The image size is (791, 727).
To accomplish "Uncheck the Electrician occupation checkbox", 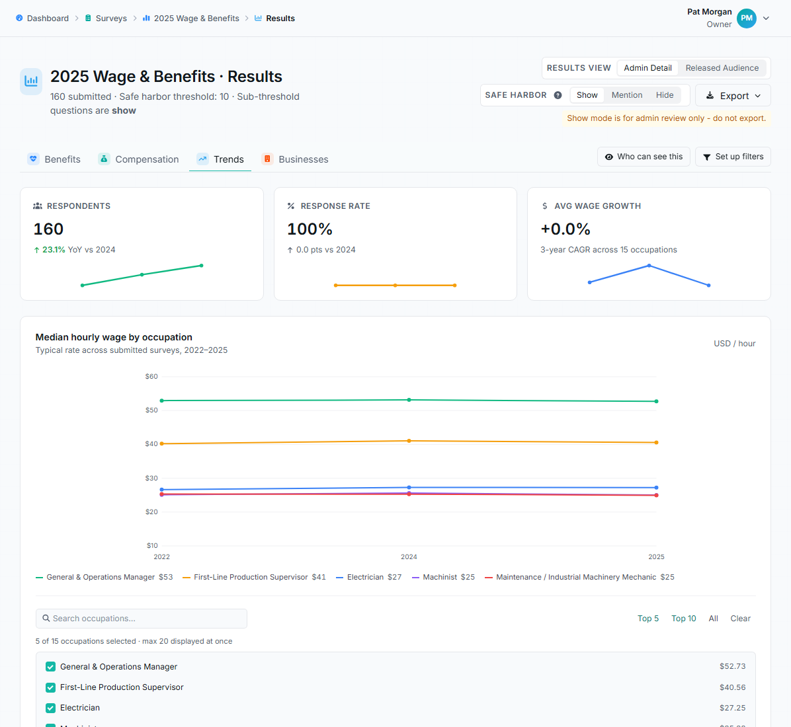I will [50, 708].
